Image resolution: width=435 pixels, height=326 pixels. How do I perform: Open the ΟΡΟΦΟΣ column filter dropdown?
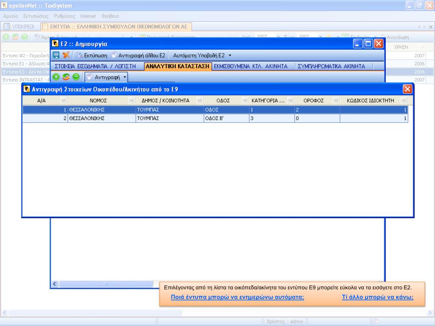click(x=336, y=100)
